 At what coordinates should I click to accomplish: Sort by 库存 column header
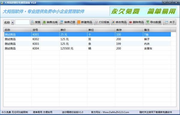[x=129, y=30]
